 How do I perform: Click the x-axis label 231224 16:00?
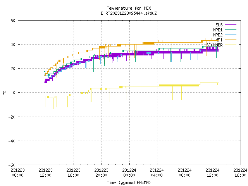240,173
